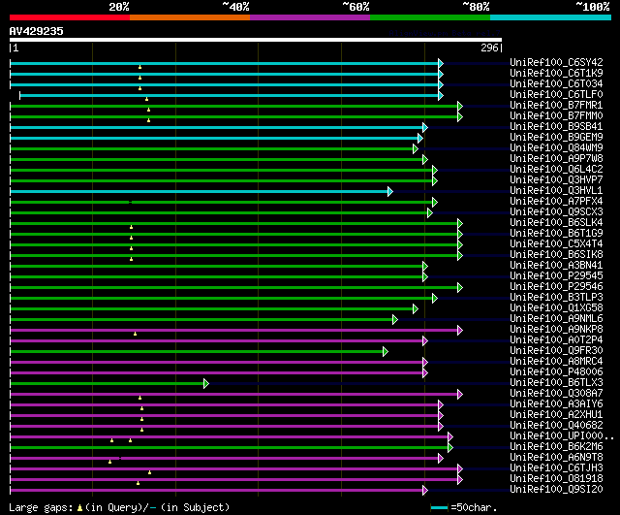Click the arrowhead ending the Q308A7 alignment

pos(459,395)
